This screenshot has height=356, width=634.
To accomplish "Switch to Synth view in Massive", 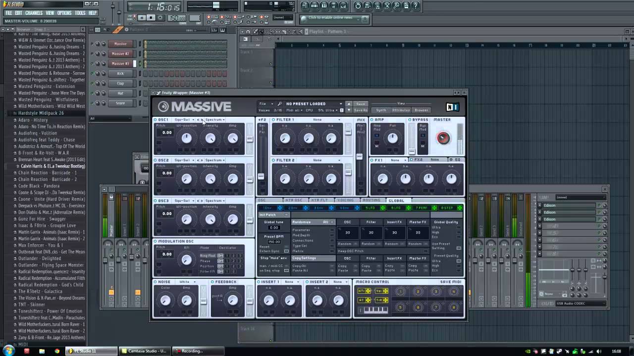I will tap(381, 110).
